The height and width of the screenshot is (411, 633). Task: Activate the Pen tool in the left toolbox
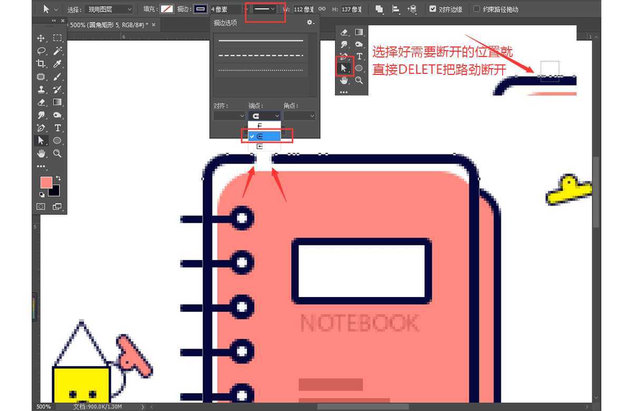[x=41, y=128]
